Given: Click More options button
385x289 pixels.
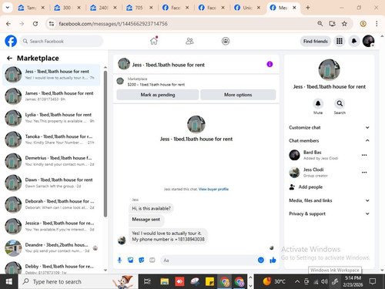Looking at the screenshot, I should tap(238, 95).
